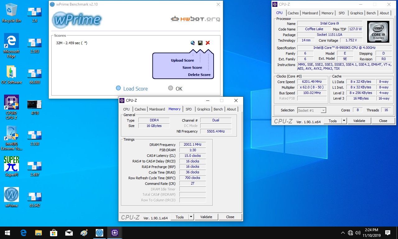Viewport: 398px width, 239px height.
Task: Click the red delete score X icon
Action: (208, 43)
